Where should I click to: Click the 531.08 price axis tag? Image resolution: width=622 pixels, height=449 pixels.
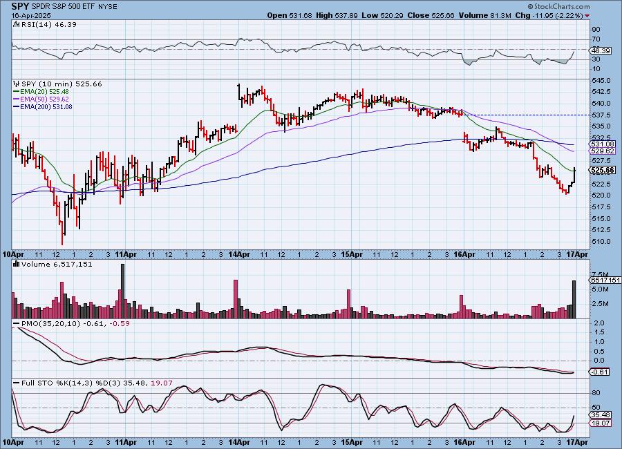[x=603, y=144]
